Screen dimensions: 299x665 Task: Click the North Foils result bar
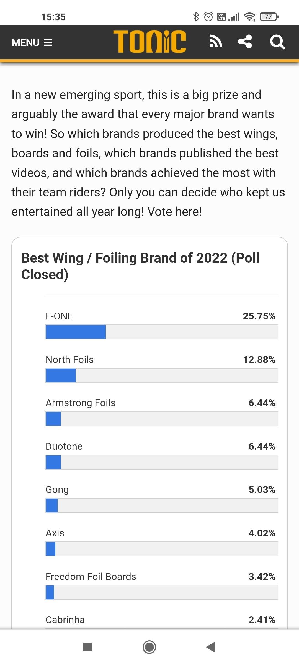click(162, 375)
